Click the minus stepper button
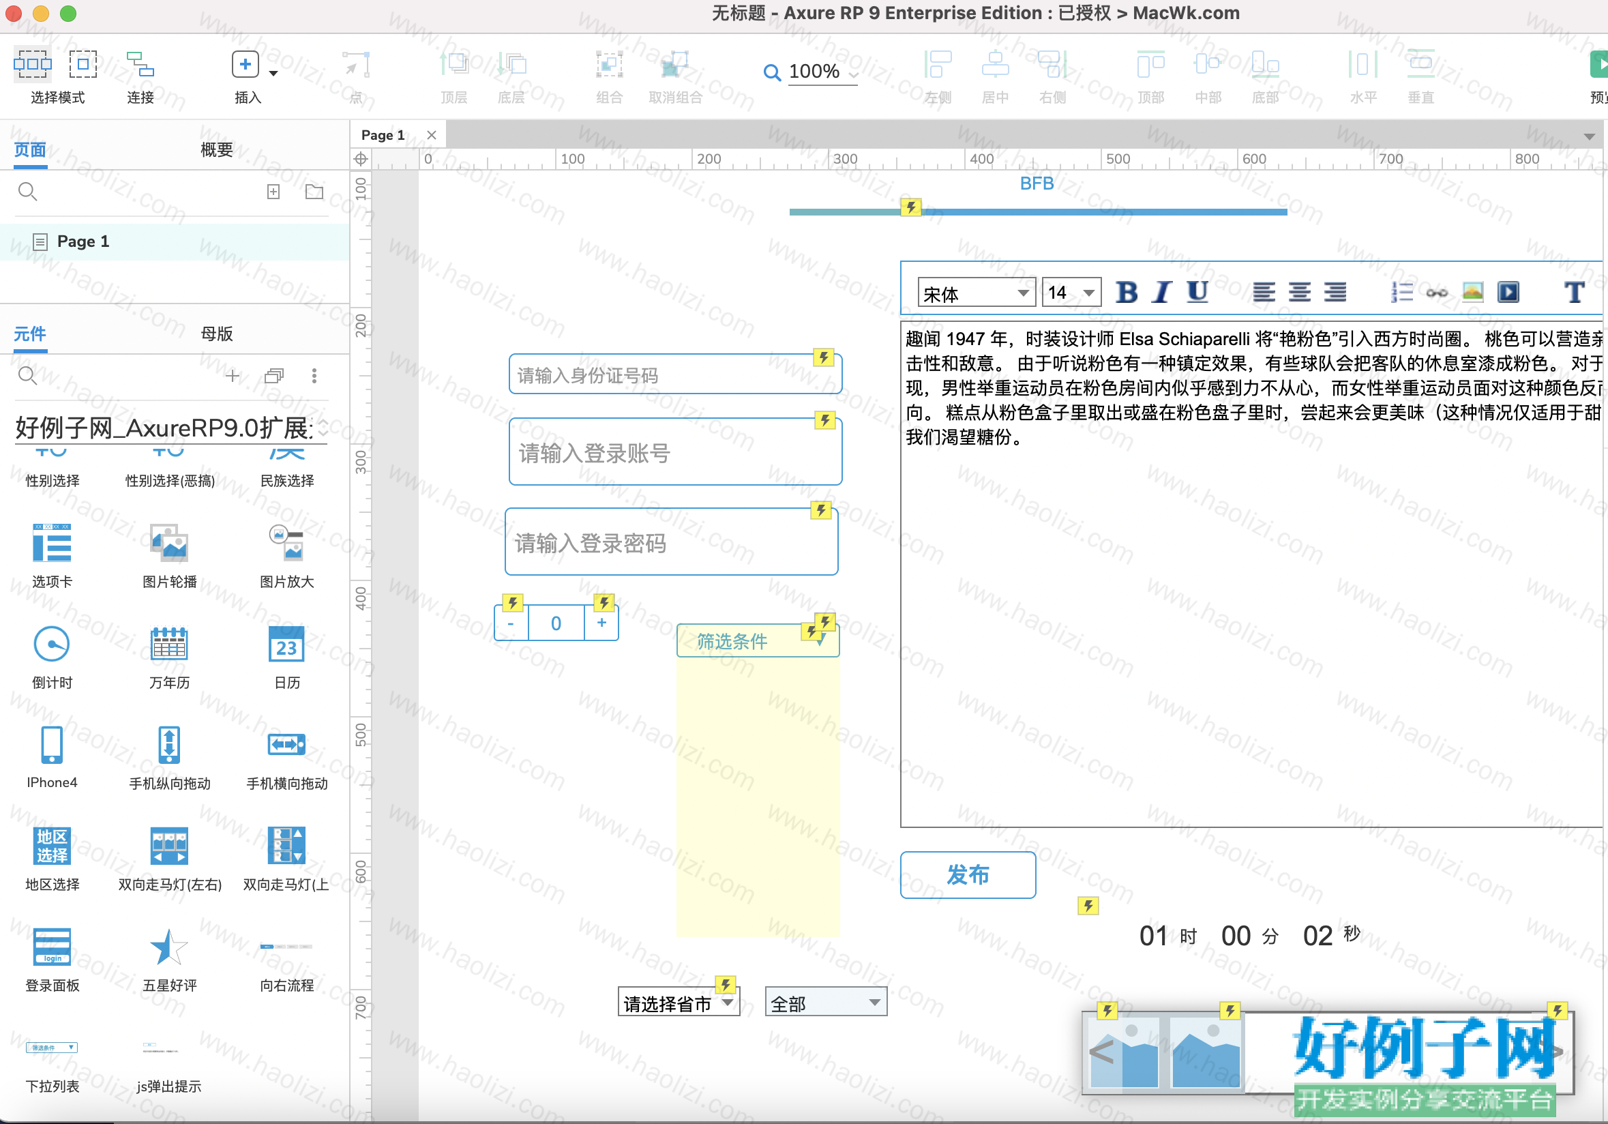Viewport: 1608px width, 1124px height. click(x=511, y=623)
